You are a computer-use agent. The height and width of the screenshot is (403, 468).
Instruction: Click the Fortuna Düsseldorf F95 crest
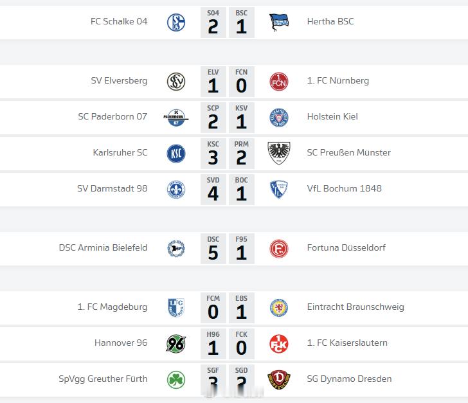(x=279, y=249)
